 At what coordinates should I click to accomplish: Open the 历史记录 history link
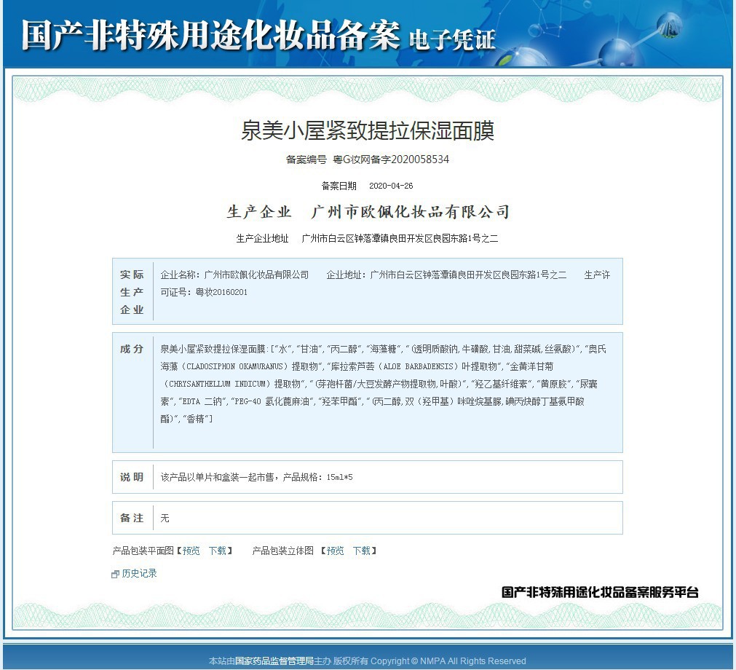tap(139, 573)
